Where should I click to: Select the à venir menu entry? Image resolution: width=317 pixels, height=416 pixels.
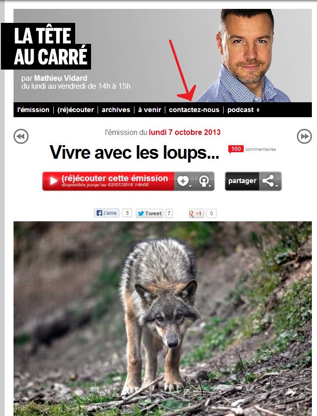click(x=149, y=110)
